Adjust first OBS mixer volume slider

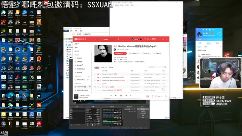(x=109, y=112)
